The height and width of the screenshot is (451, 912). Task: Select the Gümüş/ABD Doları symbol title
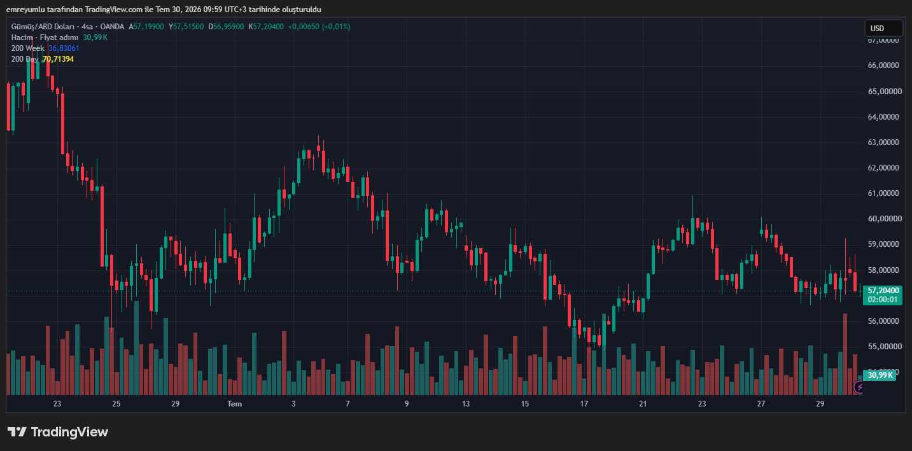pyautogui.click(x=43, y=27)
